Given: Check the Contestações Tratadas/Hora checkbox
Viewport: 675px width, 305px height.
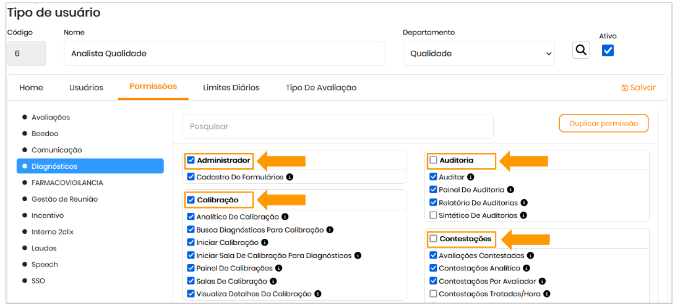Looking at the screenshot, I should click(433, 294).
